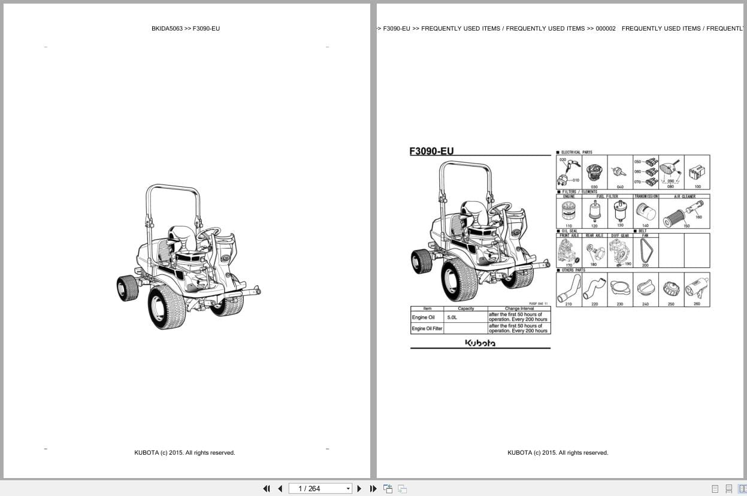Click the 5.0L capacity value

click(x=452, y=317)
